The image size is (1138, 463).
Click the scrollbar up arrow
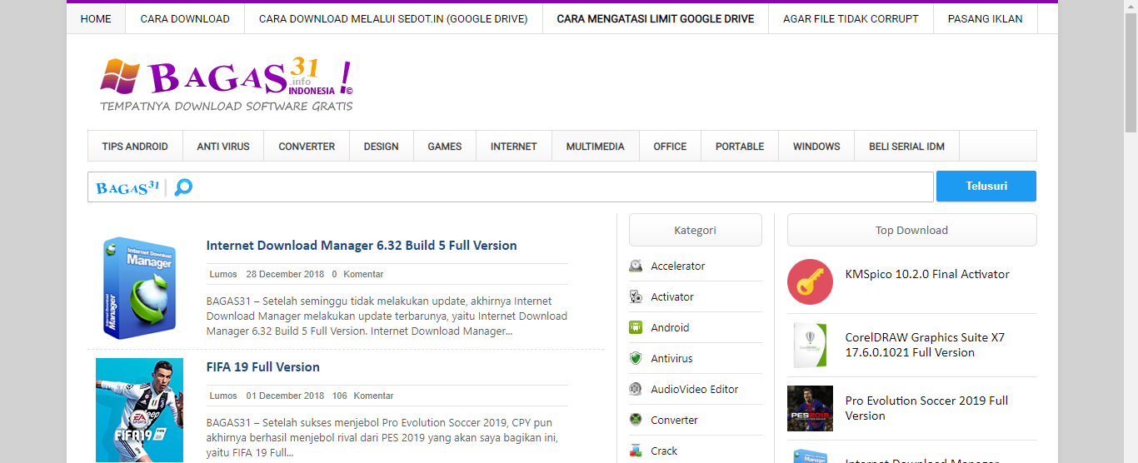1131,7
